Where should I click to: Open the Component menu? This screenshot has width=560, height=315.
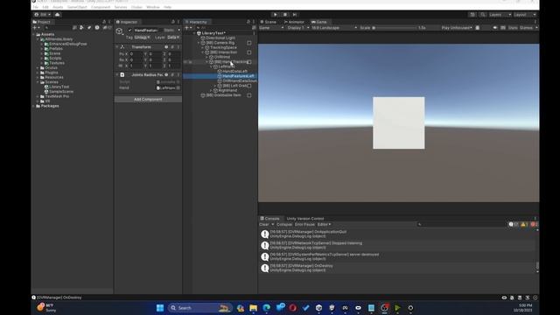click(x=101, y=7)
